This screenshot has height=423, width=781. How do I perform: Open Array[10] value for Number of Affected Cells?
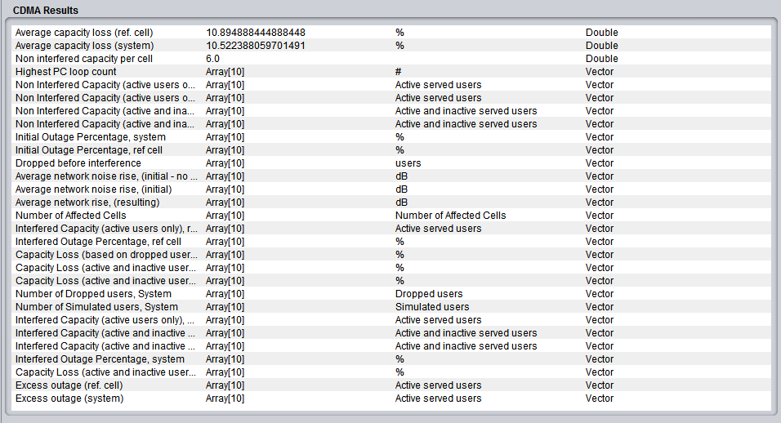click(225, 216)
